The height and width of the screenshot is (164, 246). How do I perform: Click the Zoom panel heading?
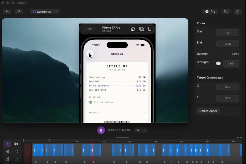tap(201, 23)
